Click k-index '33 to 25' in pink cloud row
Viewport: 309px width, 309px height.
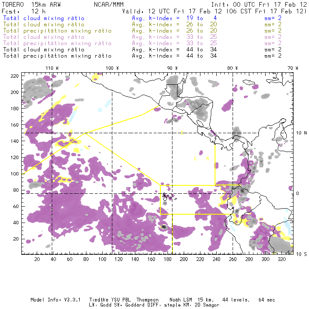[202, 37]
